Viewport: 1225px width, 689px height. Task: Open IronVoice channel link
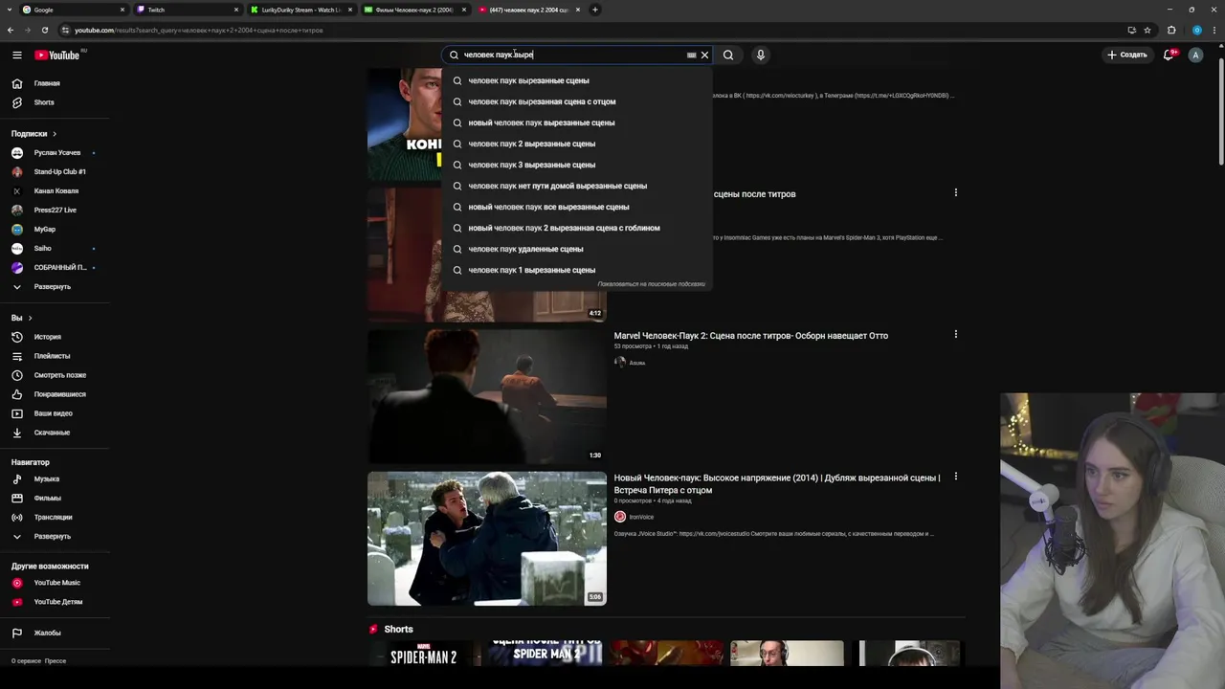[x=641, y=517]
